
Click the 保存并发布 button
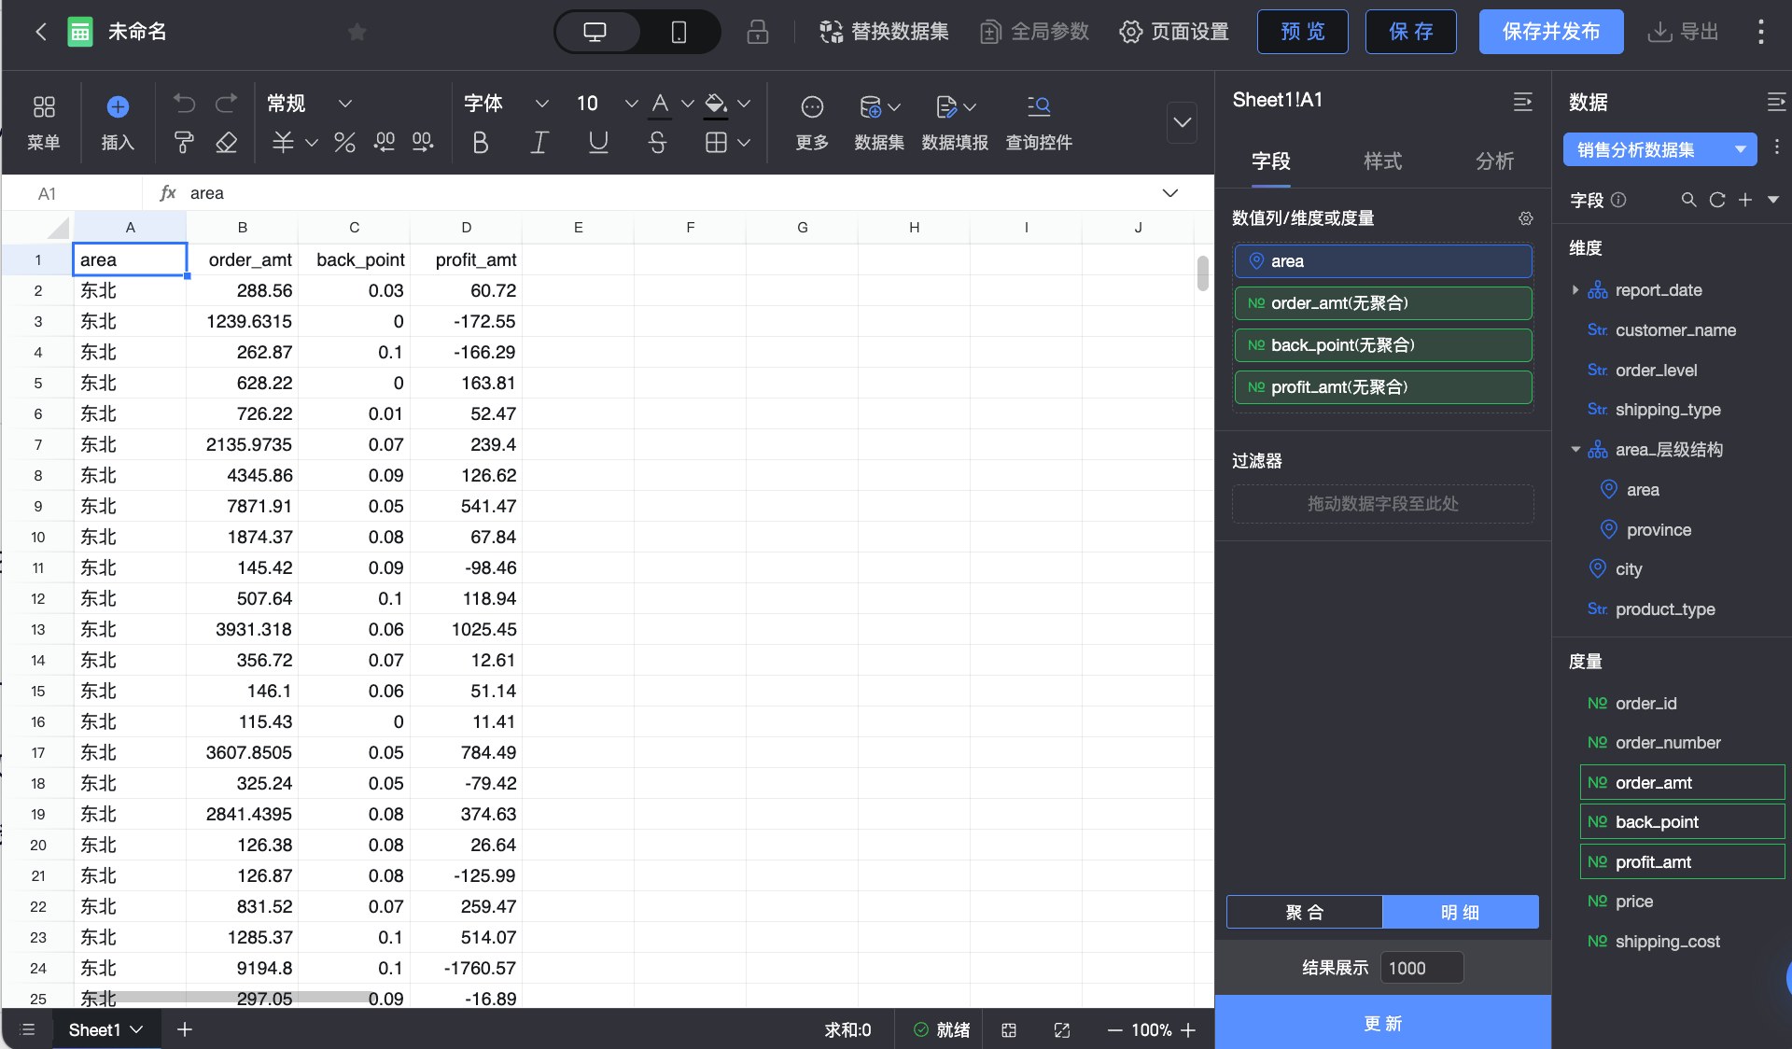(1550, 32)
